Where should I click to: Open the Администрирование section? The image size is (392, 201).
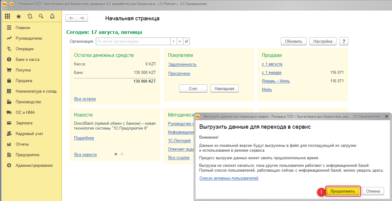click(x=34, y=166)
